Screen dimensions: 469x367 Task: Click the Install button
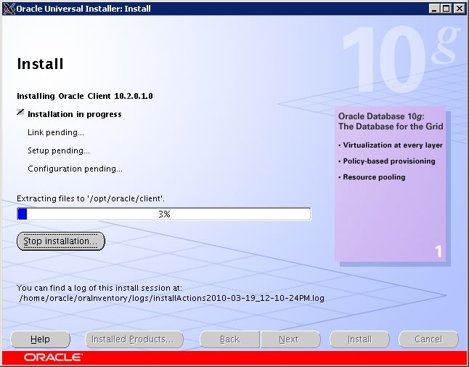click(x=359, y=339)
